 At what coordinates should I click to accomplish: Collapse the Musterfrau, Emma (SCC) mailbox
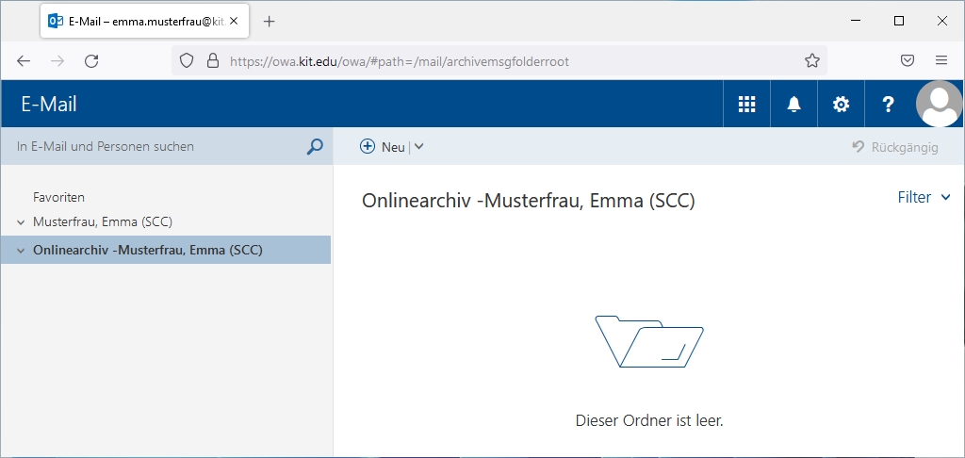point(21,222)
